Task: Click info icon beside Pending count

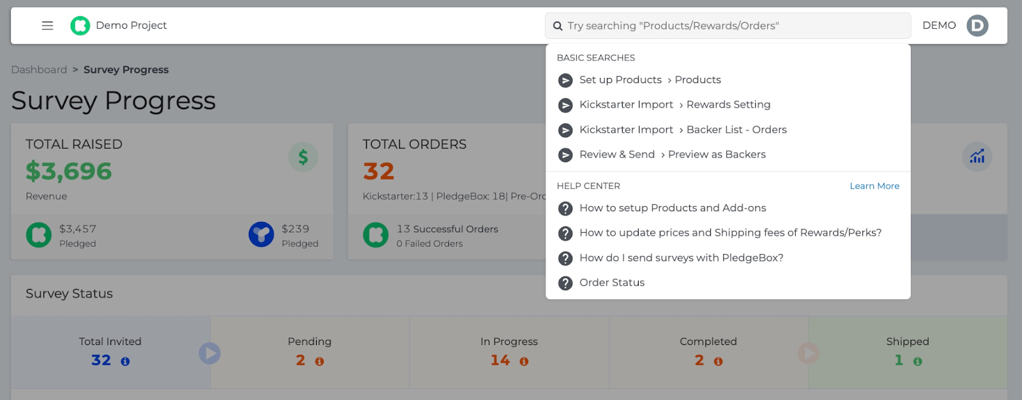Action: coord(319,362)
